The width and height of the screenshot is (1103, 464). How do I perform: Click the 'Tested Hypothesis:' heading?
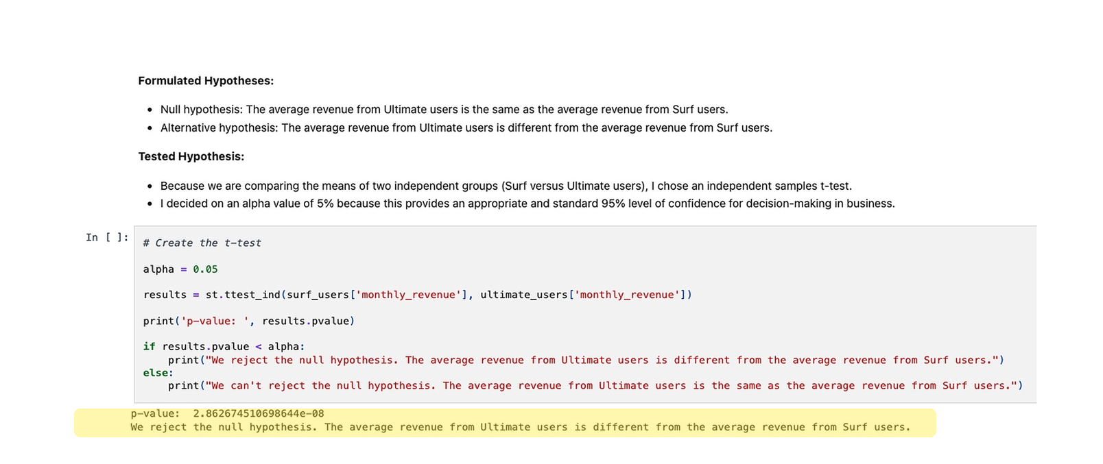click(x=191, y=156)
